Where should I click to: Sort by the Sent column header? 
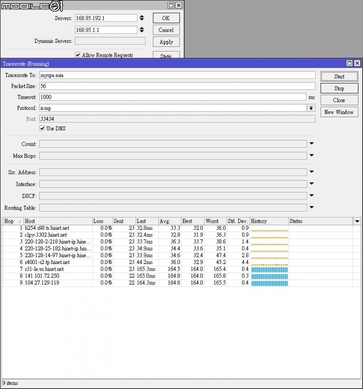pos(124,221)
